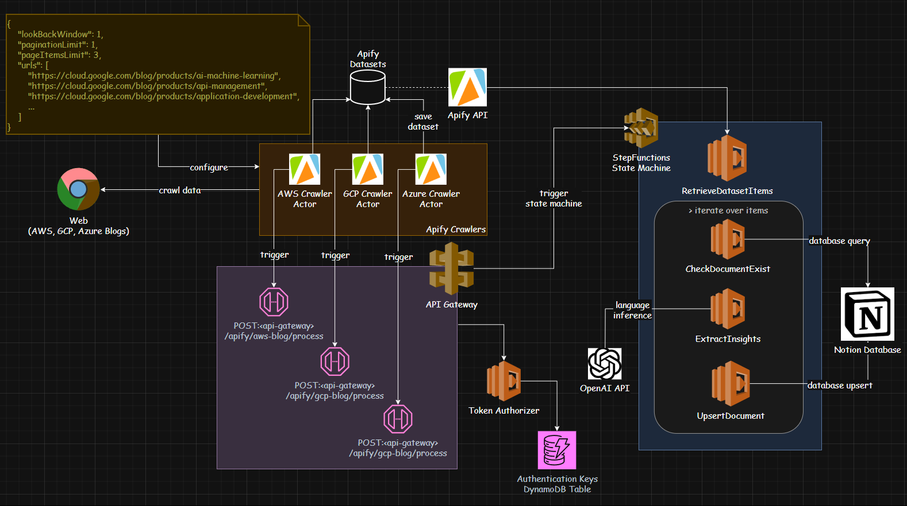The width and height of the screenshot is (907, 506).
Task: Click the ai-machine-learning URL in JSON note
Action: click(155, 76)
